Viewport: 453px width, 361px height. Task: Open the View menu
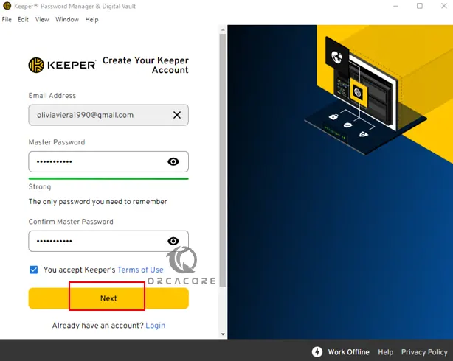[42, 20]
